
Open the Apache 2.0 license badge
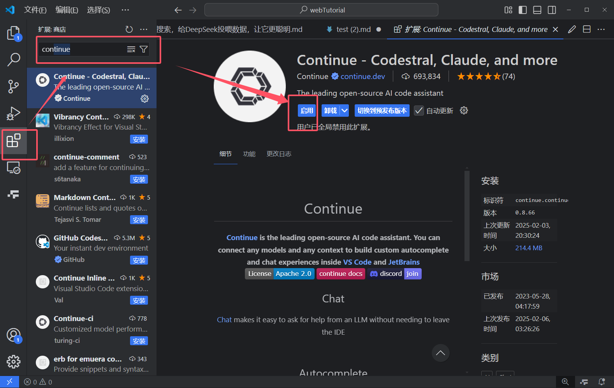coord(280,274)
